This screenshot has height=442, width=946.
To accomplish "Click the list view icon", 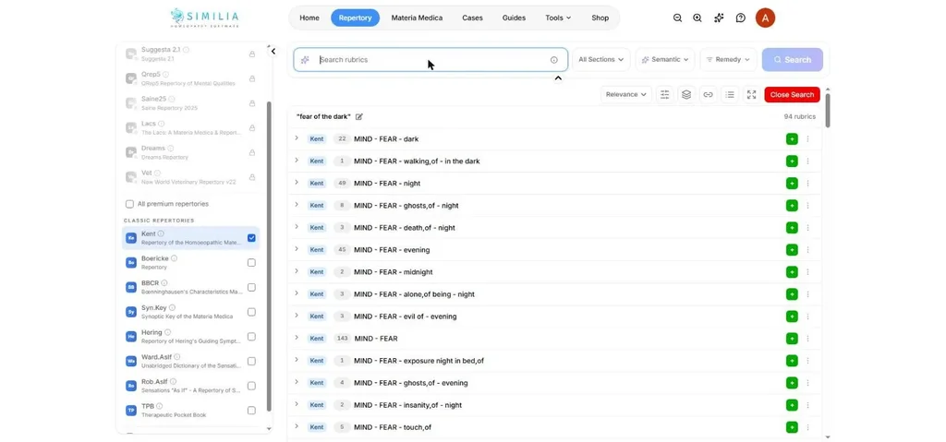I will (730, 95).
